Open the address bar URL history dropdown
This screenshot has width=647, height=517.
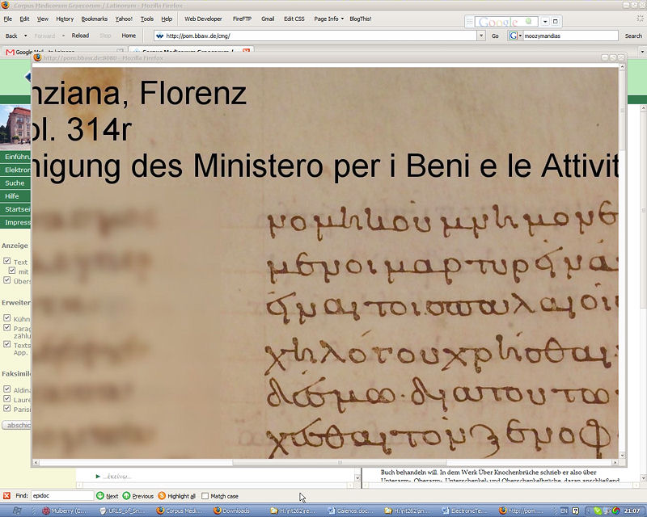(481, 36)
